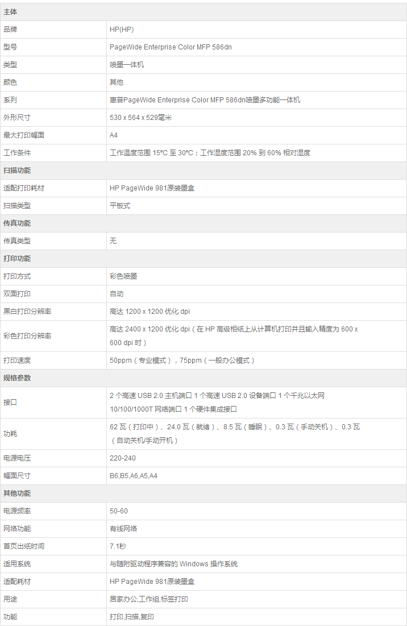The width and height of the screenshot is (407, 626).
Task: Click the 传真类型 row label
Action: (x=16, y=241)
